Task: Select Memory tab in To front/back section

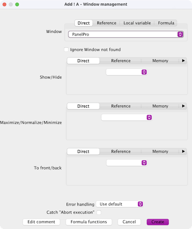Action: coord(160,152)
